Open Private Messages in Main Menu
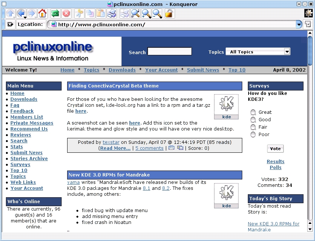Viewport: 315px width, 241px height. [32, 123]
